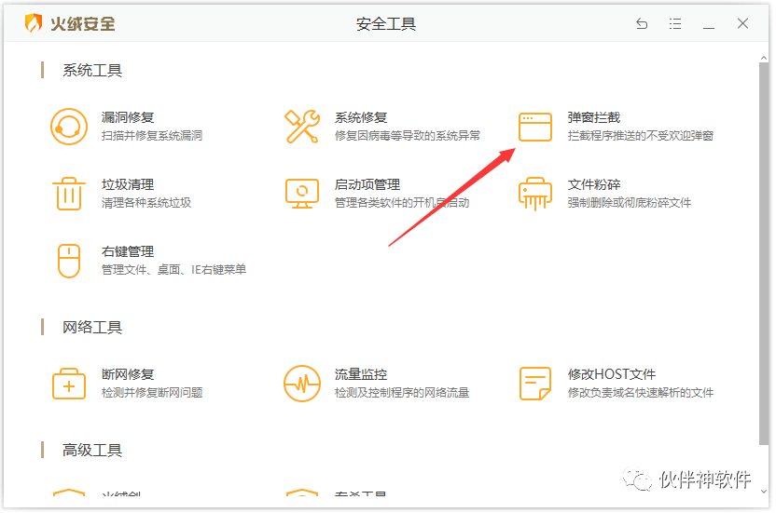Click description 拦截程序推送的不受欢迎弹窗
776x513 pixels.
641,135
